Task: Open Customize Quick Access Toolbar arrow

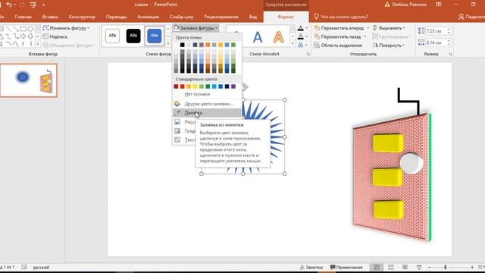Action: tap(44, 5)
